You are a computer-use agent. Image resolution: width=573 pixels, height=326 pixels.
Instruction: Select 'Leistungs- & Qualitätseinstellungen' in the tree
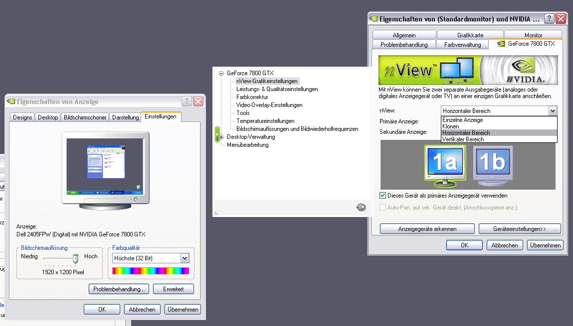[x=277, y=90]
